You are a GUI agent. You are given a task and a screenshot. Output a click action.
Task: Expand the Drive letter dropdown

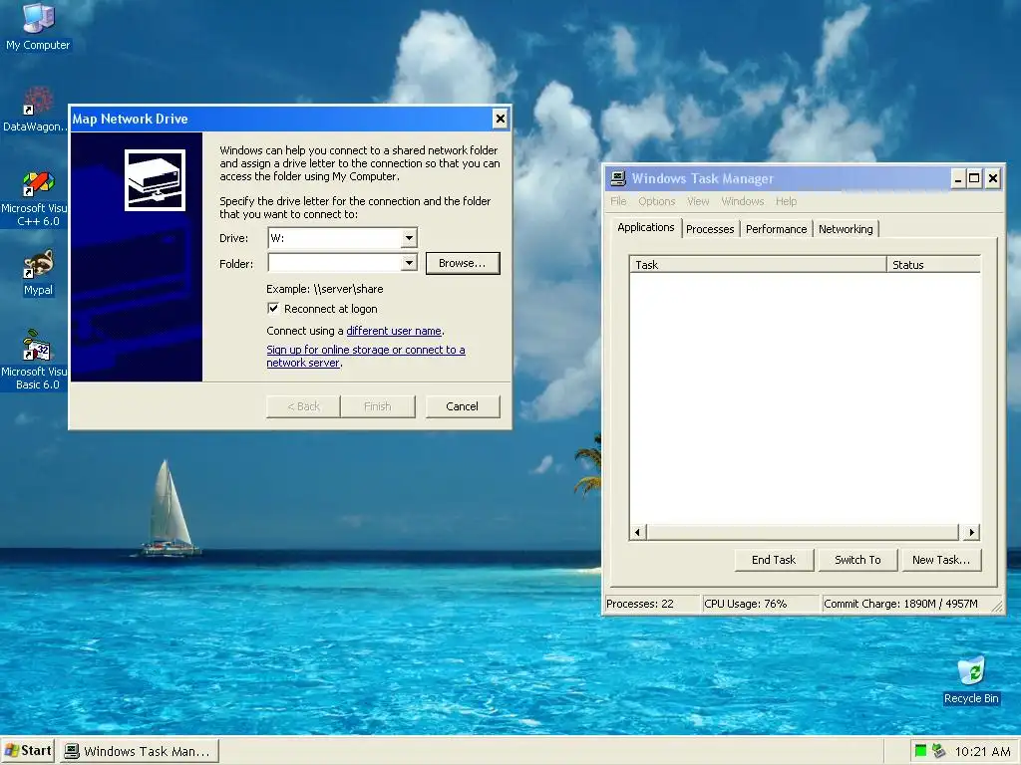click(x=409, y=237)
